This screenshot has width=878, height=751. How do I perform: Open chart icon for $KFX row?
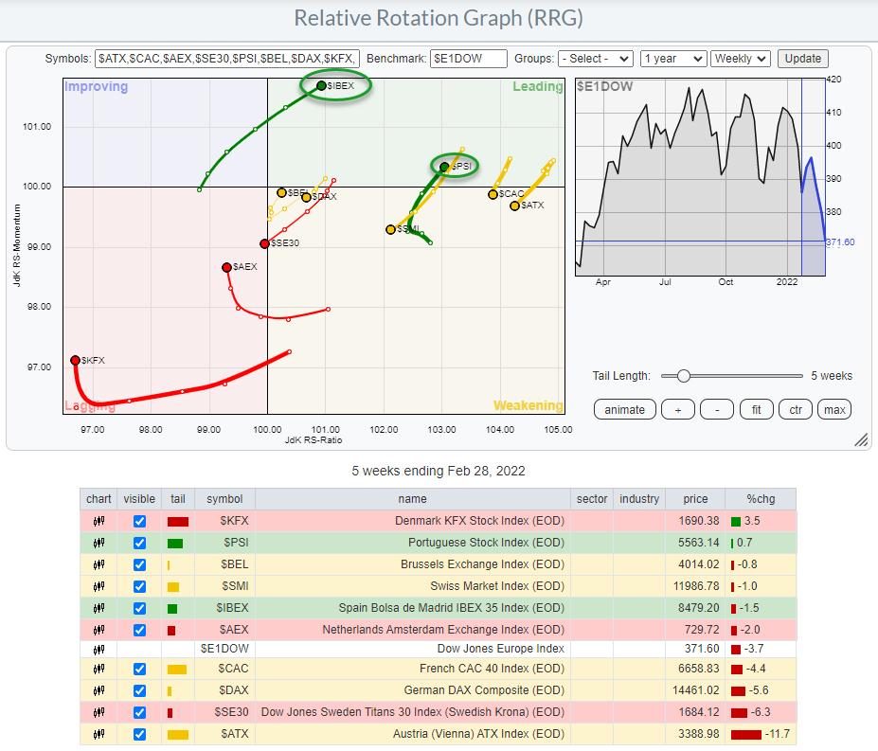coord(99,521)
